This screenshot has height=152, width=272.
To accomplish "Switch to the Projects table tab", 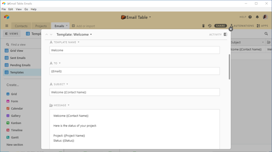I will click(x=41, y=26).
